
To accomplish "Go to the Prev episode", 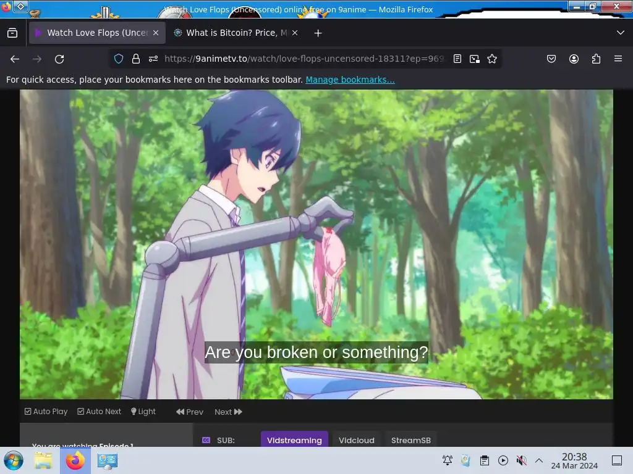I will click(190, 412).
